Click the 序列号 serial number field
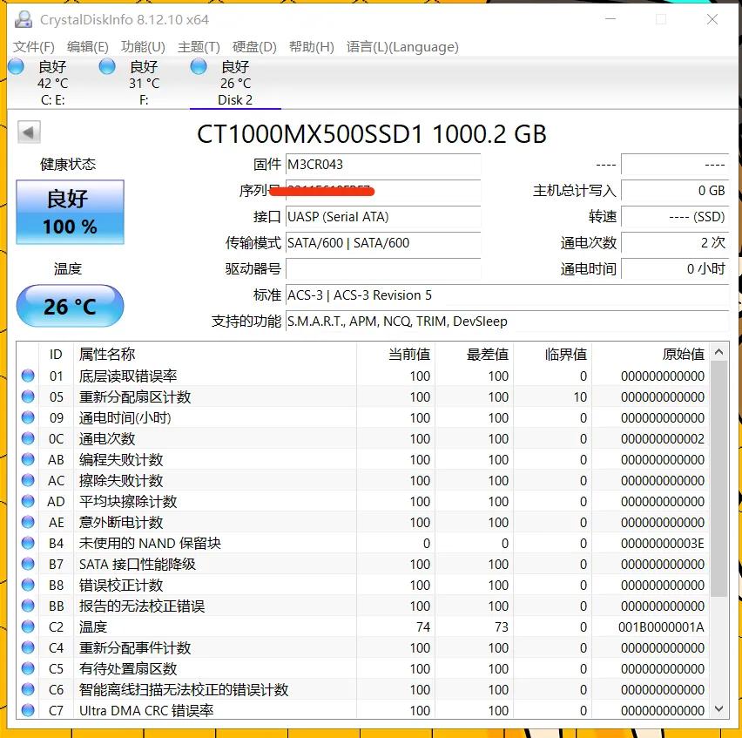The height and width of the screenshot is (738, 742). coord(383,193)
